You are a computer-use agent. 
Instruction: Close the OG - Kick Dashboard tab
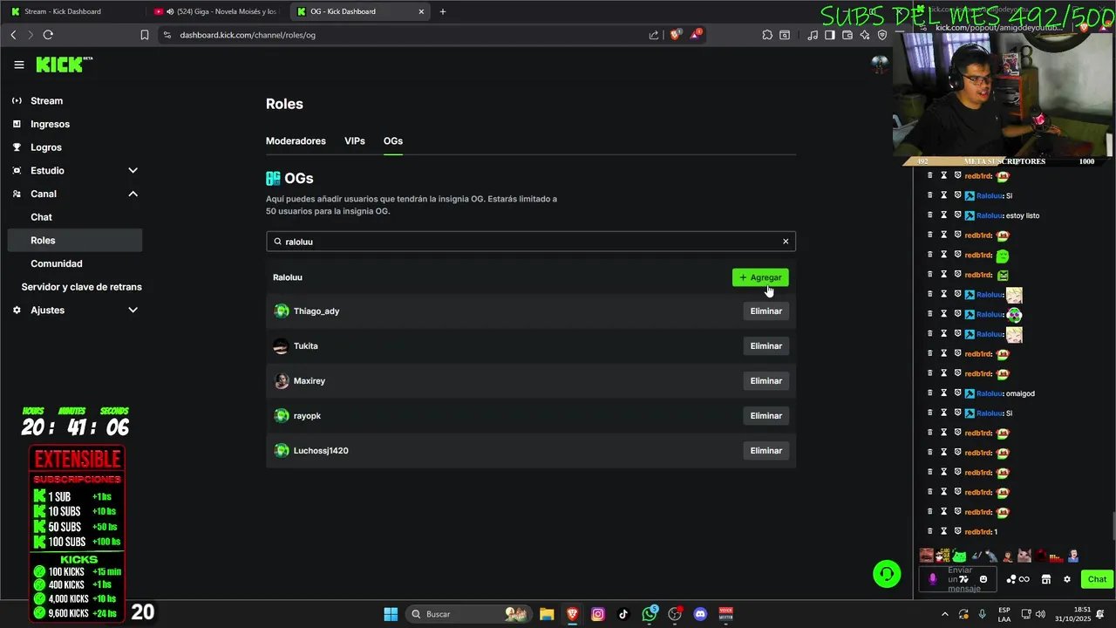[x=421, y=12]
